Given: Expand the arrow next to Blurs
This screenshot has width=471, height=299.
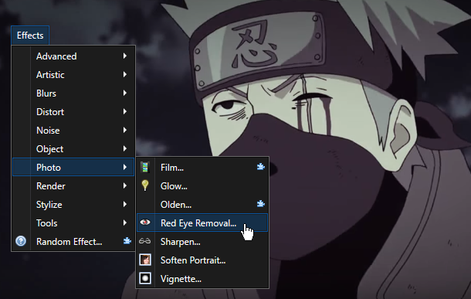Looking at the screenshot, I should [124, 93].
